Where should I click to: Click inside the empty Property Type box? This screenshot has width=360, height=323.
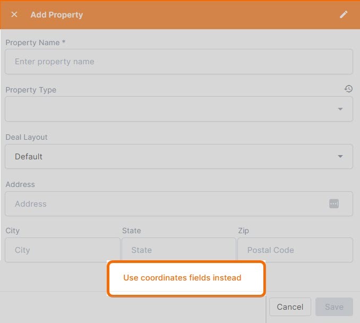point(170,109)
